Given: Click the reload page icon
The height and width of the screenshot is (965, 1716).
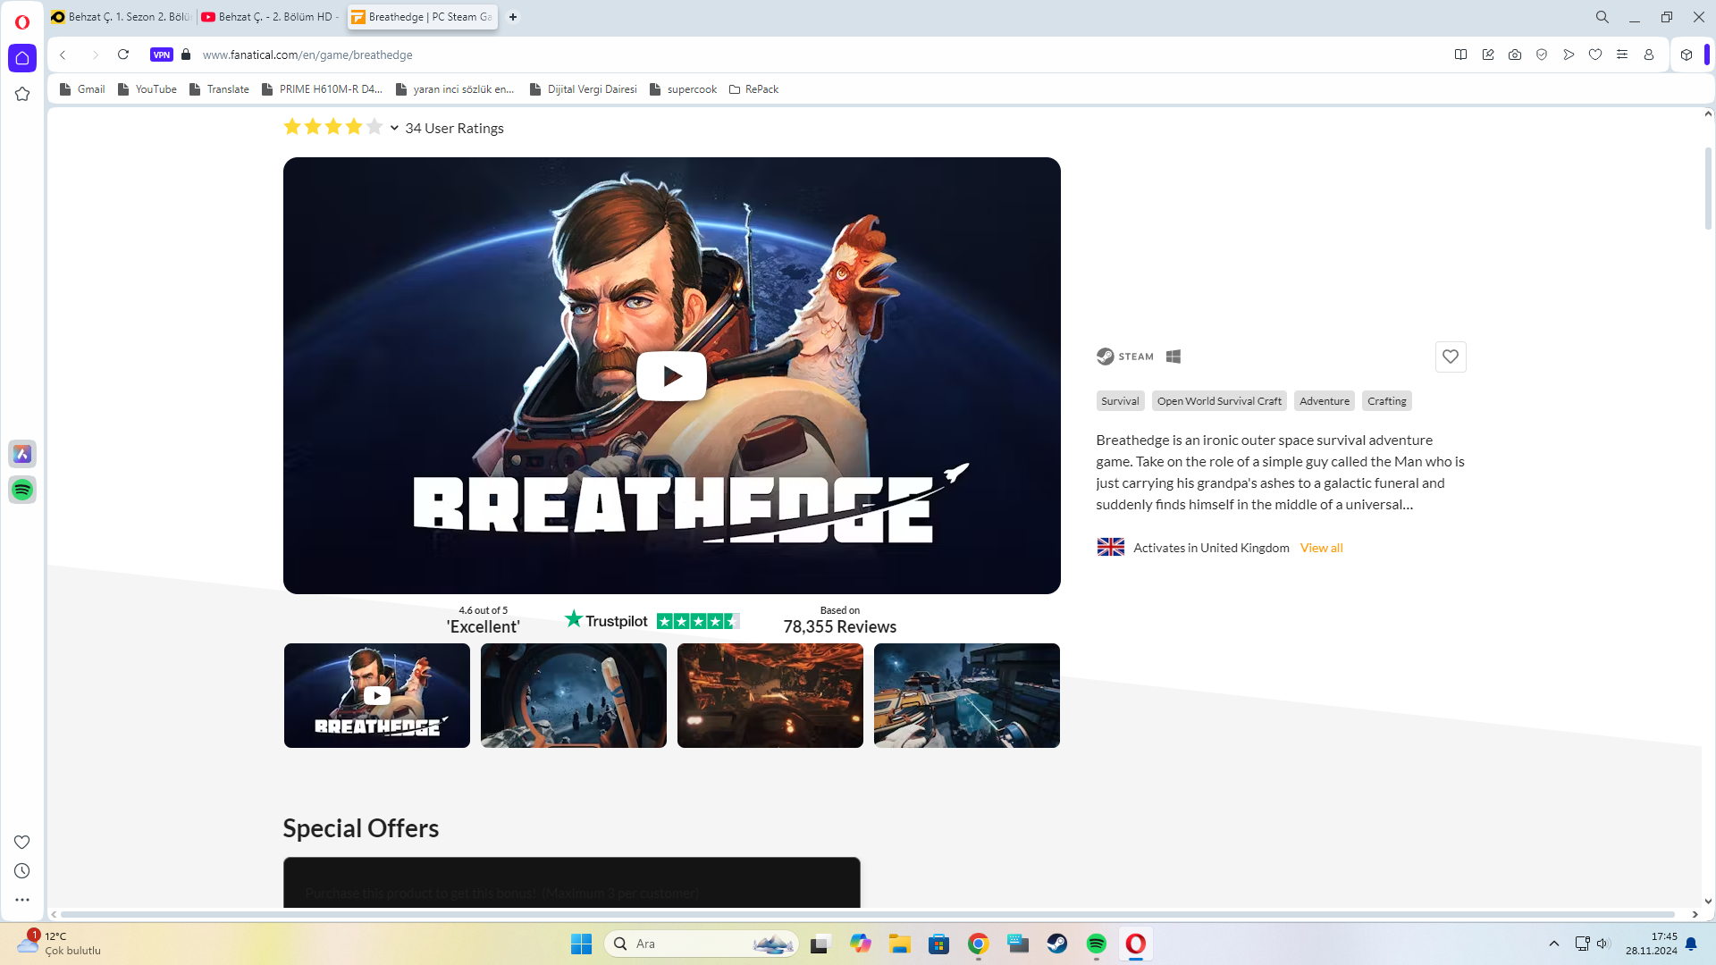Looking at the screenshot, I should point(123,55).
